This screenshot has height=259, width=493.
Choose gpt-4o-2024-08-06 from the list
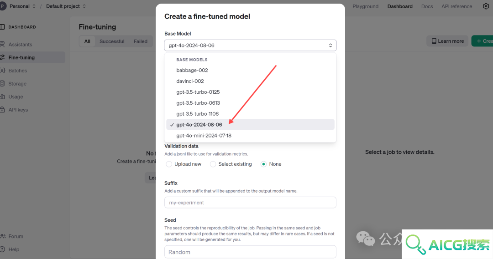[x=250, y=124]
